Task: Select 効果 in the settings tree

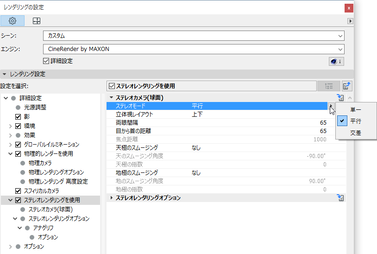Action: pos(30,135)
